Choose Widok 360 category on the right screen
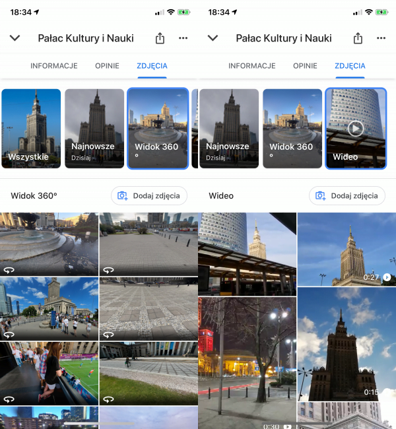396x429 pixels. [x=292, y=128]
